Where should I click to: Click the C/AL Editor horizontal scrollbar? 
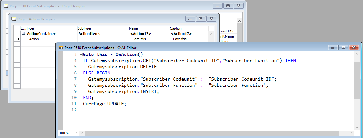(x=217, y=133)
